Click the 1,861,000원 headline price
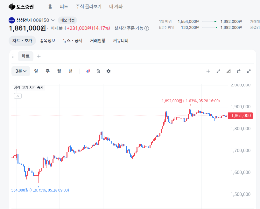260x209 pixels. point(27,28)
